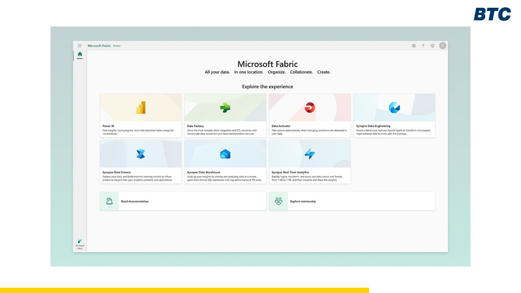The image size is (521, 293).
Task: Click the Power BI card title
Action: [108, 126]
